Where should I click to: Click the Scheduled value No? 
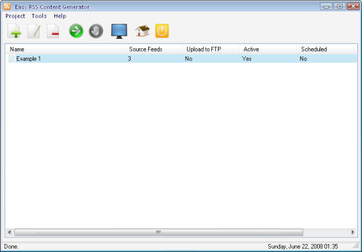point(304,59)
